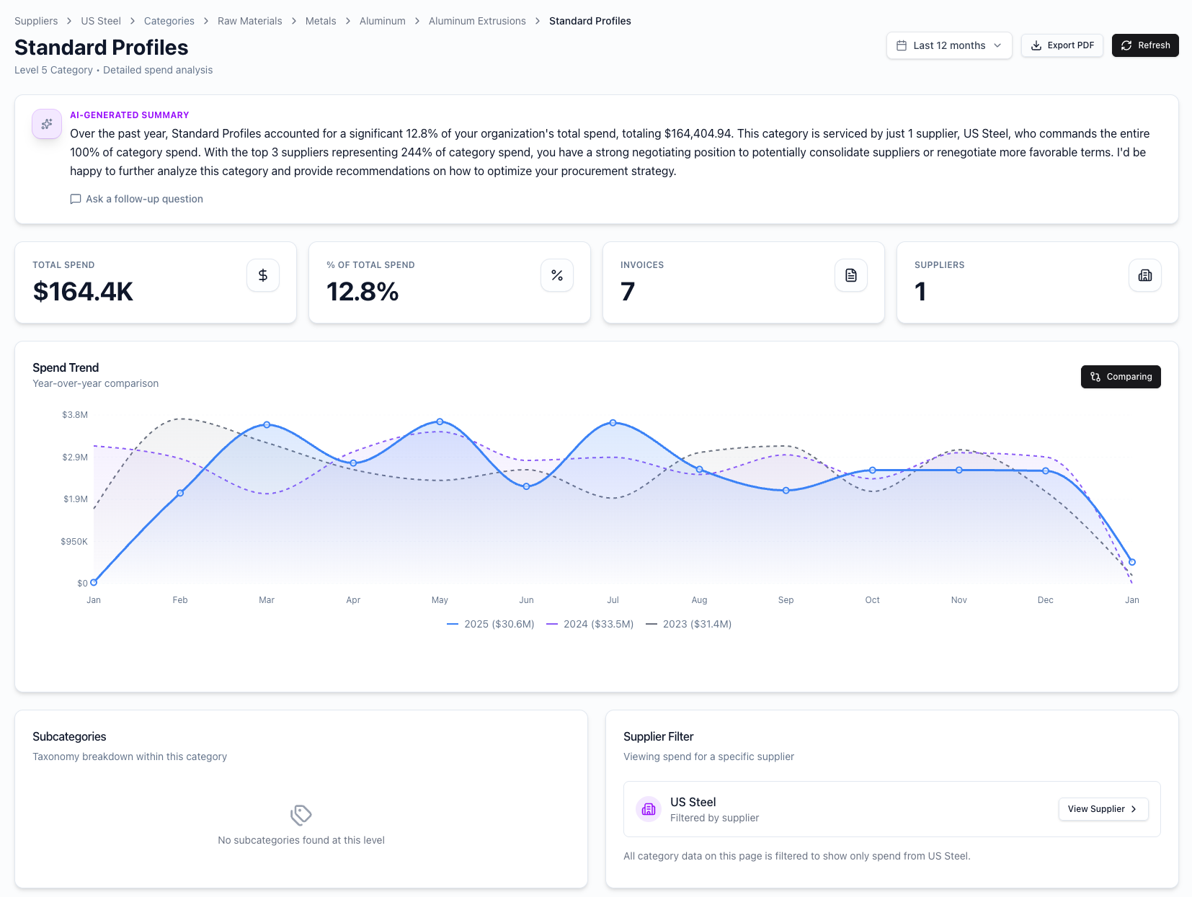Click the AI sparkle summary icon
This screenshot has height=897, width=1192.
coord(47,124)
